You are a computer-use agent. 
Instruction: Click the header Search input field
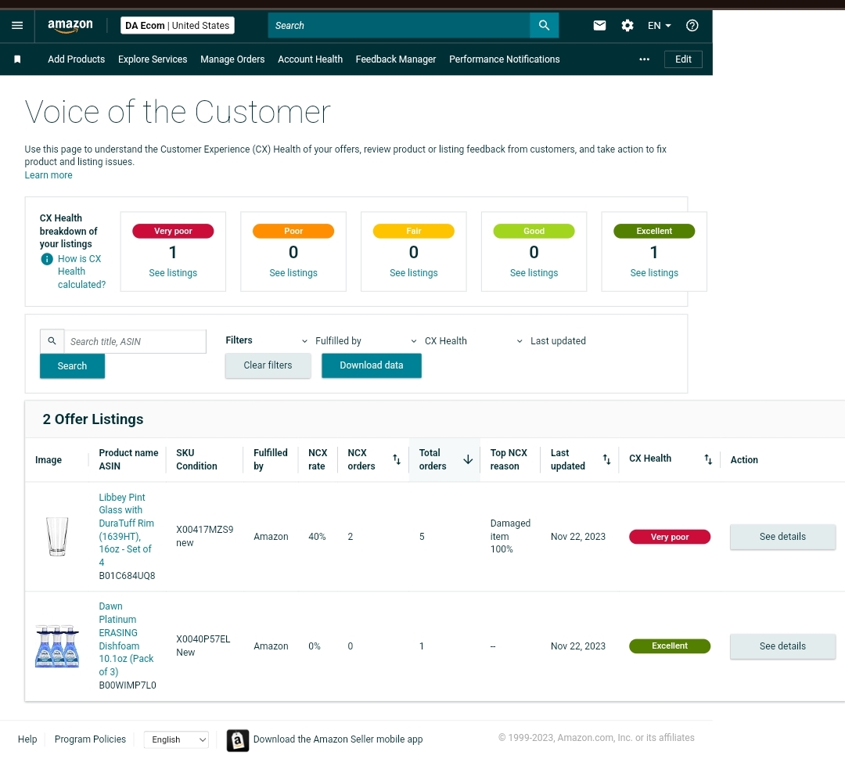(x=399, y=25)
